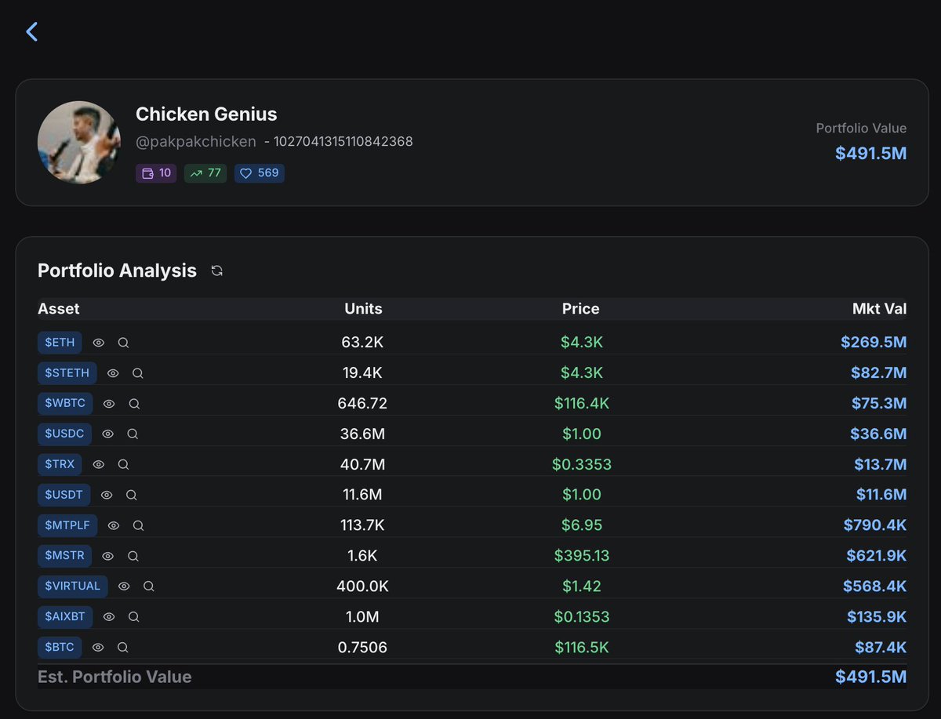Click the Chicken Genius name
The width and height of the screenshot is (941, 719).
[x=206, y=114]
